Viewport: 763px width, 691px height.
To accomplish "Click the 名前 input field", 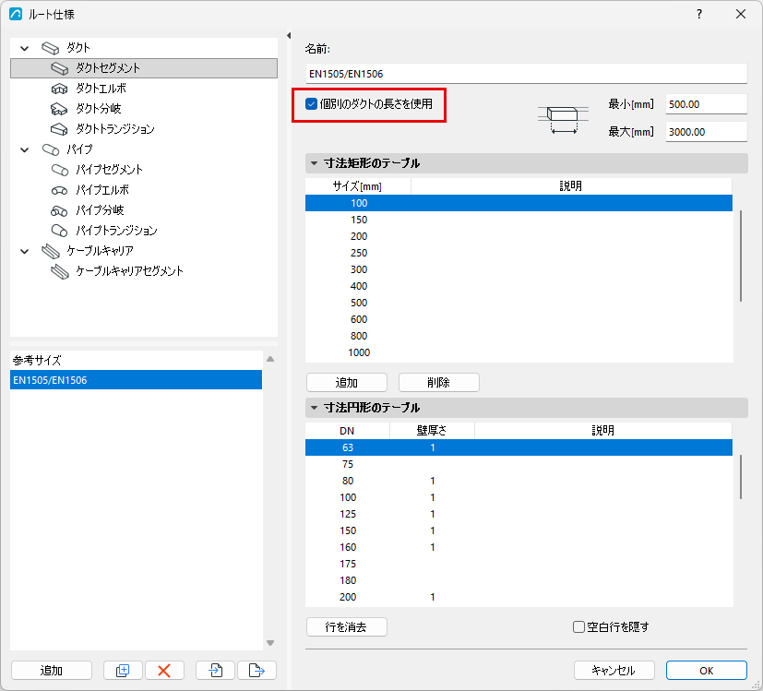I will pyautogui.click(x=527, y=74).
